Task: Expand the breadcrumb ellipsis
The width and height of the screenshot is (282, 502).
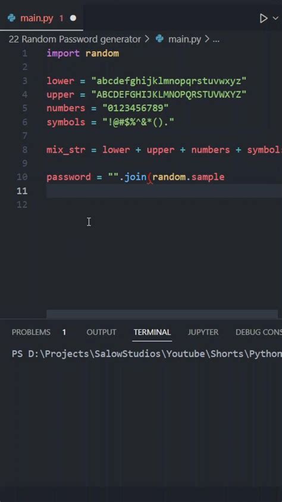Action: 216,40
